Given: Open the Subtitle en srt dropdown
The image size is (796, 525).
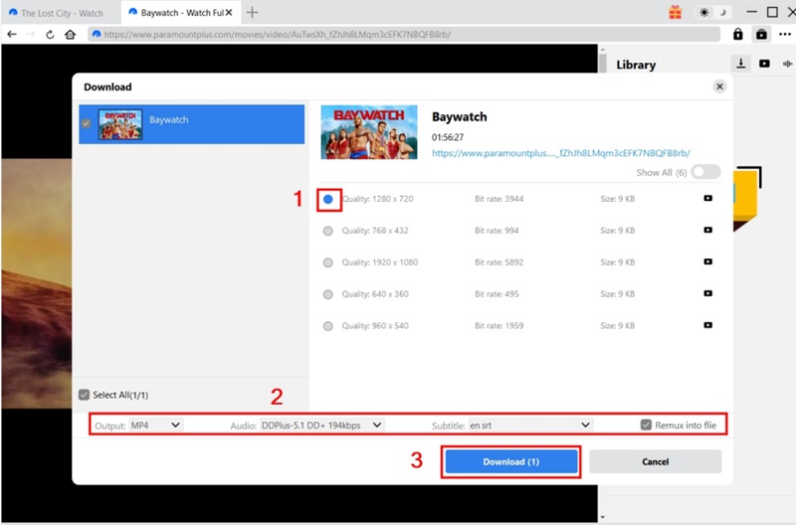Looking at the screenshot, I should pyautogui.click(x=530, y=426).
